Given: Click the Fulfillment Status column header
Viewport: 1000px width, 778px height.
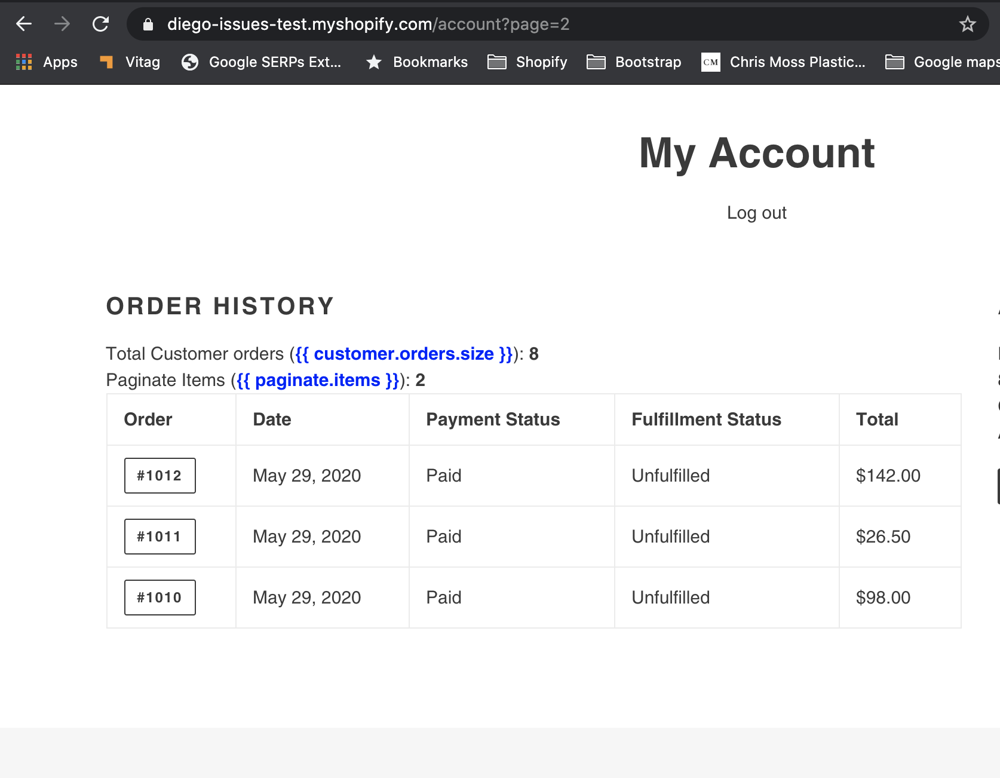Looking at the screenshot, I should point(706,419).
